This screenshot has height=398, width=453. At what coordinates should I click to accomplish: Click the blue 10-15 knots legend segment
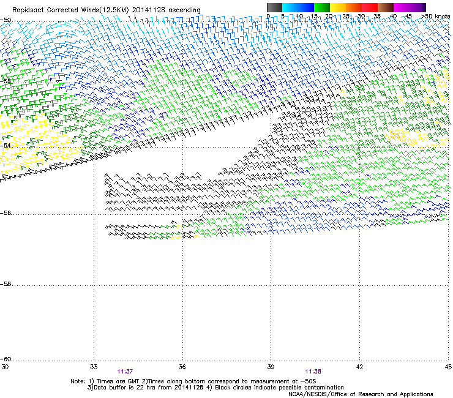pyautogui.click(x=306, y=7)
